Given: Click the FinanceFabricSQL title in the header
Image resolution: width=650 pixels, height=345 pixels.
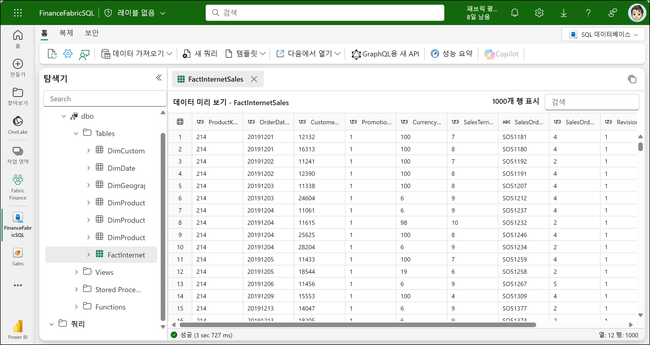Looking at the screenshot, I should [x=67, y=13].
